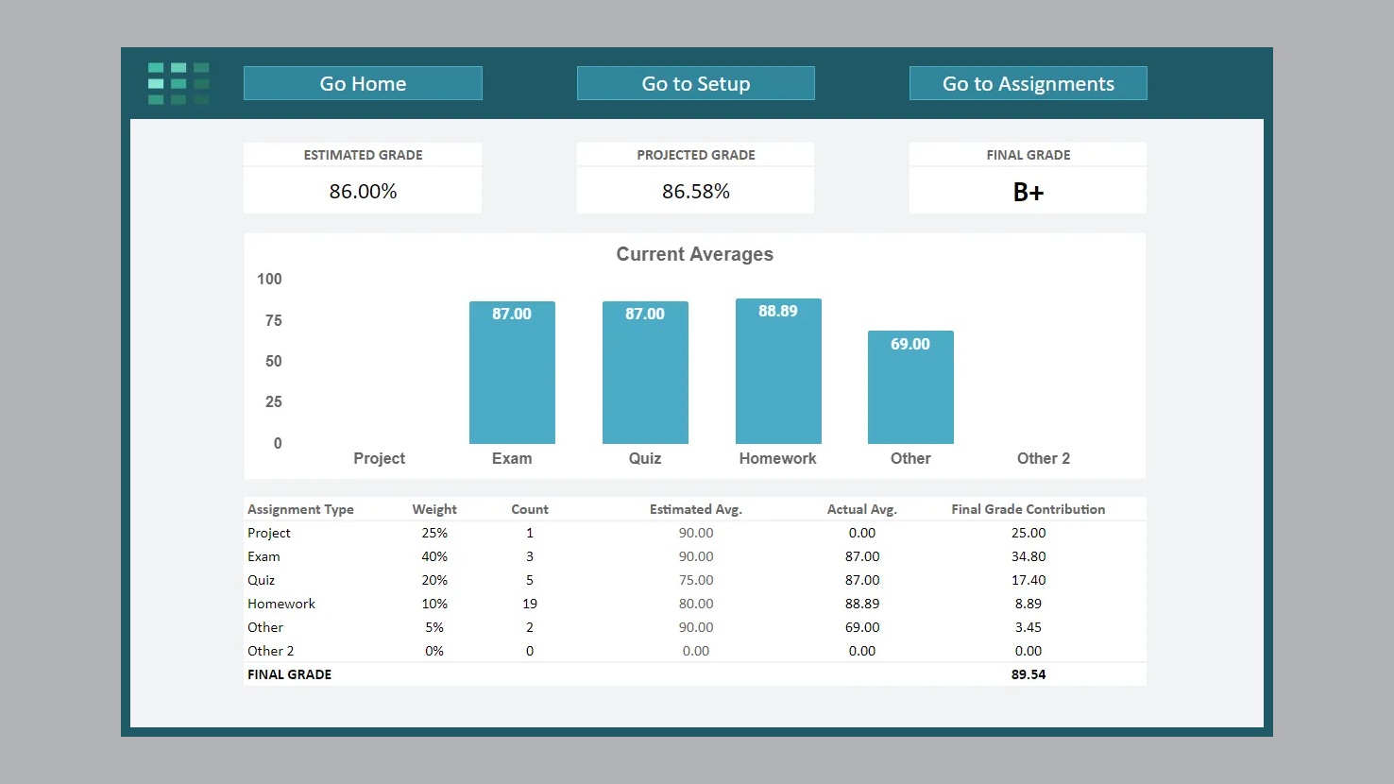Select the final grade total 89.54
The image size is (1394, 784).
tap(1028, 674)
